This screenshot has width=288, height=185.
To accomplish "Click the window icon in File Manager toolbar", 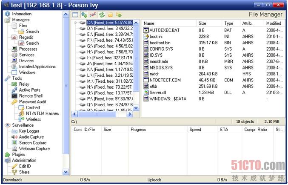I will (75, 14).
